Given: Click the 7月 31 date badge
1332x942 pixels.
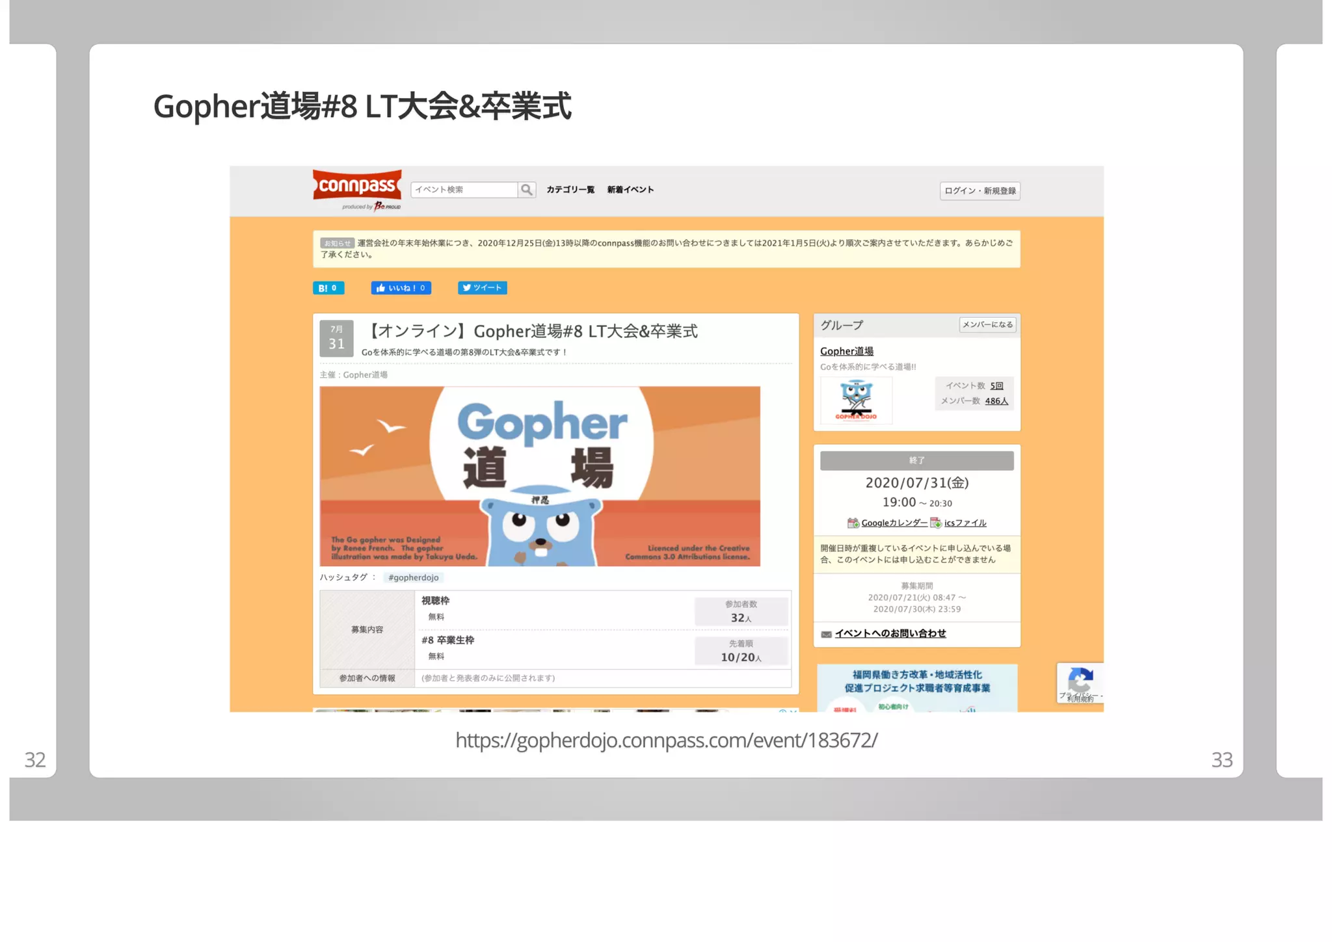Looking at the screenshot, I should [336, 338].
